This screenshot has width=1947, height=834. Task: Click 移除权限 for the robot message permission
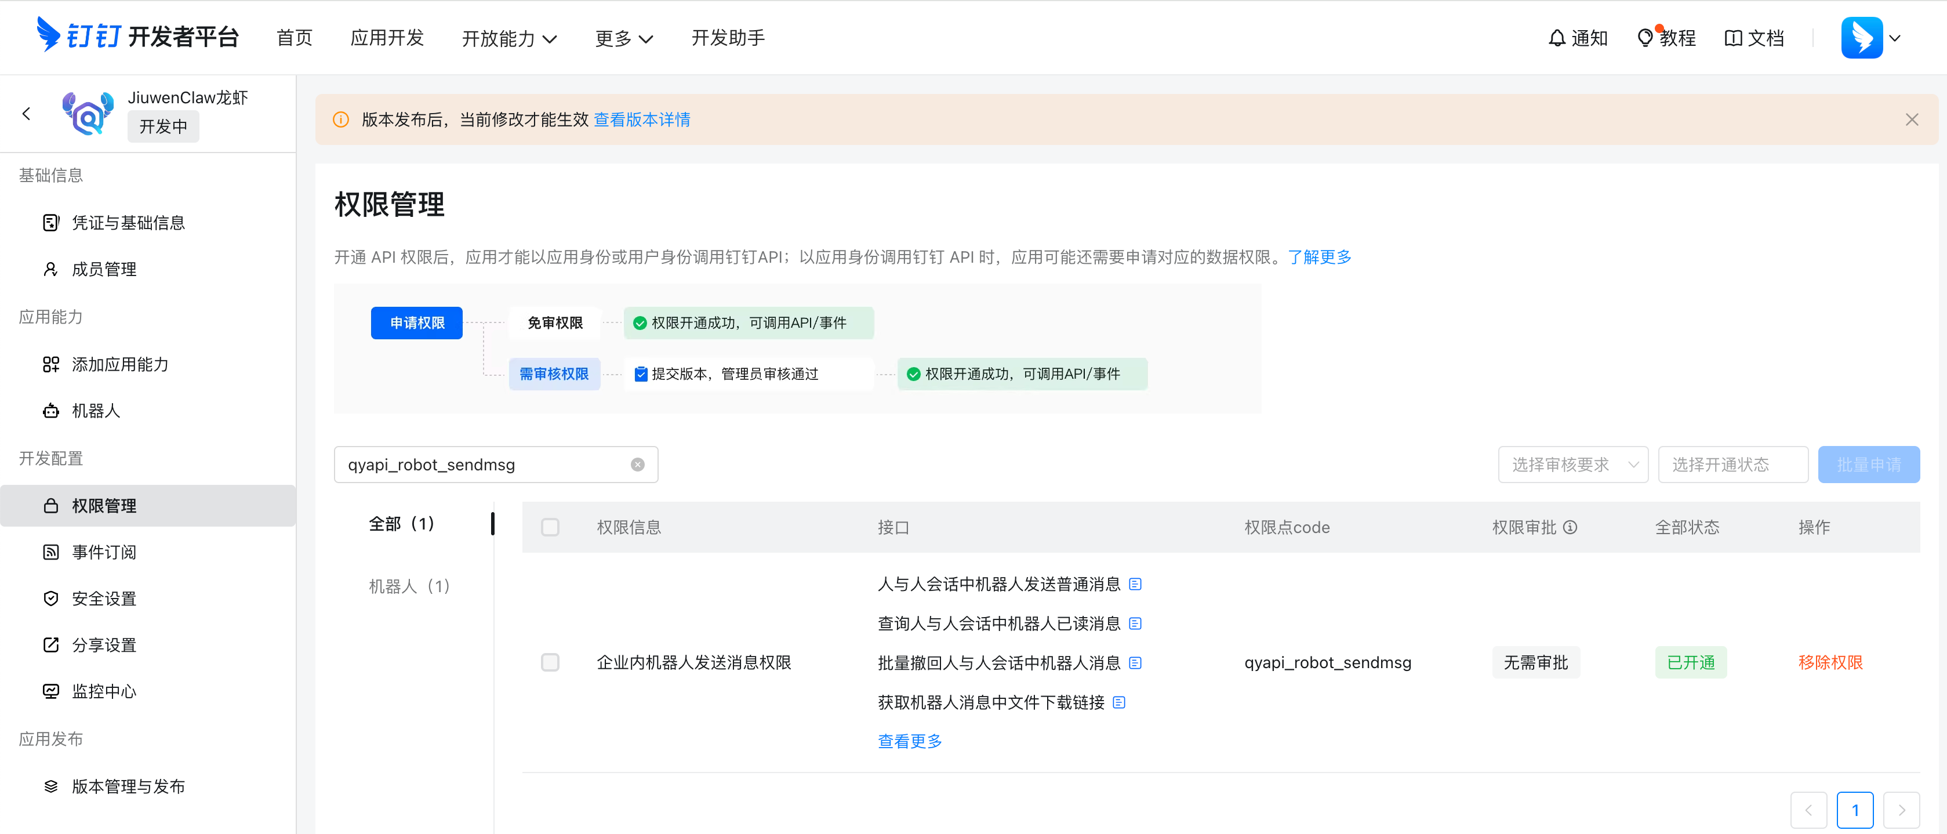(1830, 662)
